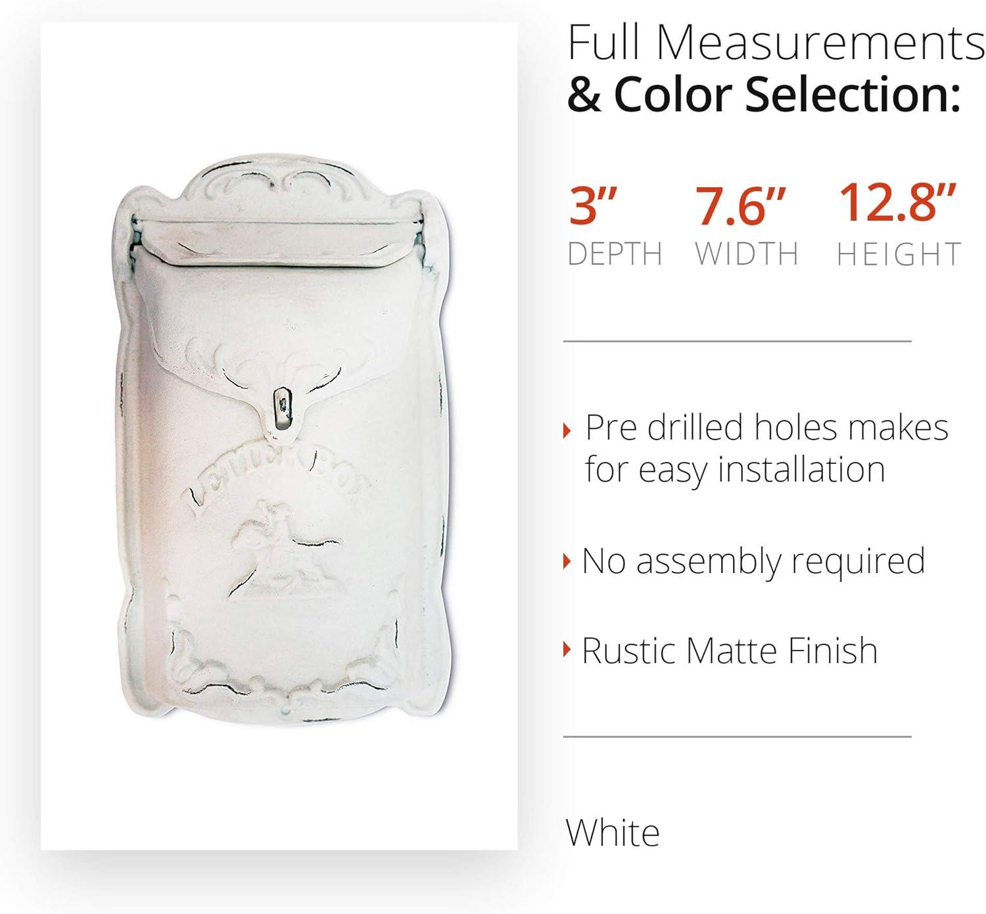The image size is (986, 914).
Task: Click the red arrow beside Pre drilled holes
Action: (568, 431)
